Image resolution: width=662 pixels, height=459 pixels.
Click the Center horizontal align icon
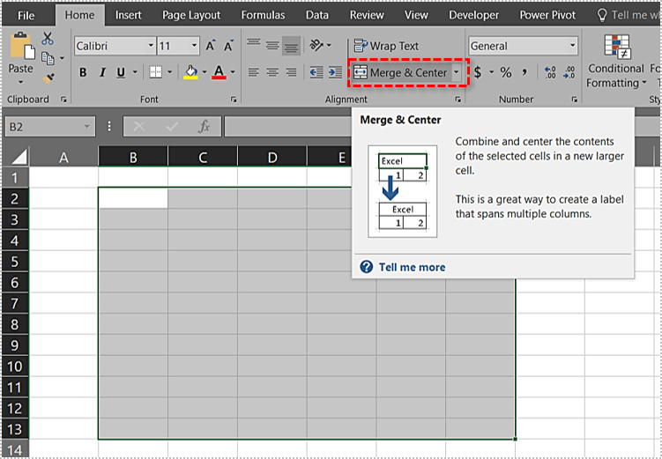coord(273,72)
